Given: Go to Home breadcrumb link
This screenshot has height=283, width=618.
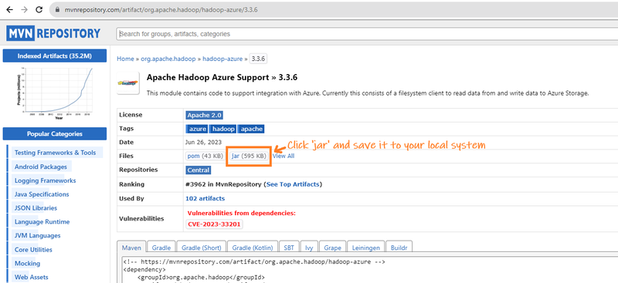Looking at the screenshot, I should click(x=125, y=59).
